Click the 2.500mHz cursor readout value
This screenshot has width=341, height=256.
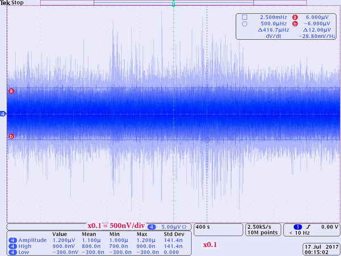(273, 17)
